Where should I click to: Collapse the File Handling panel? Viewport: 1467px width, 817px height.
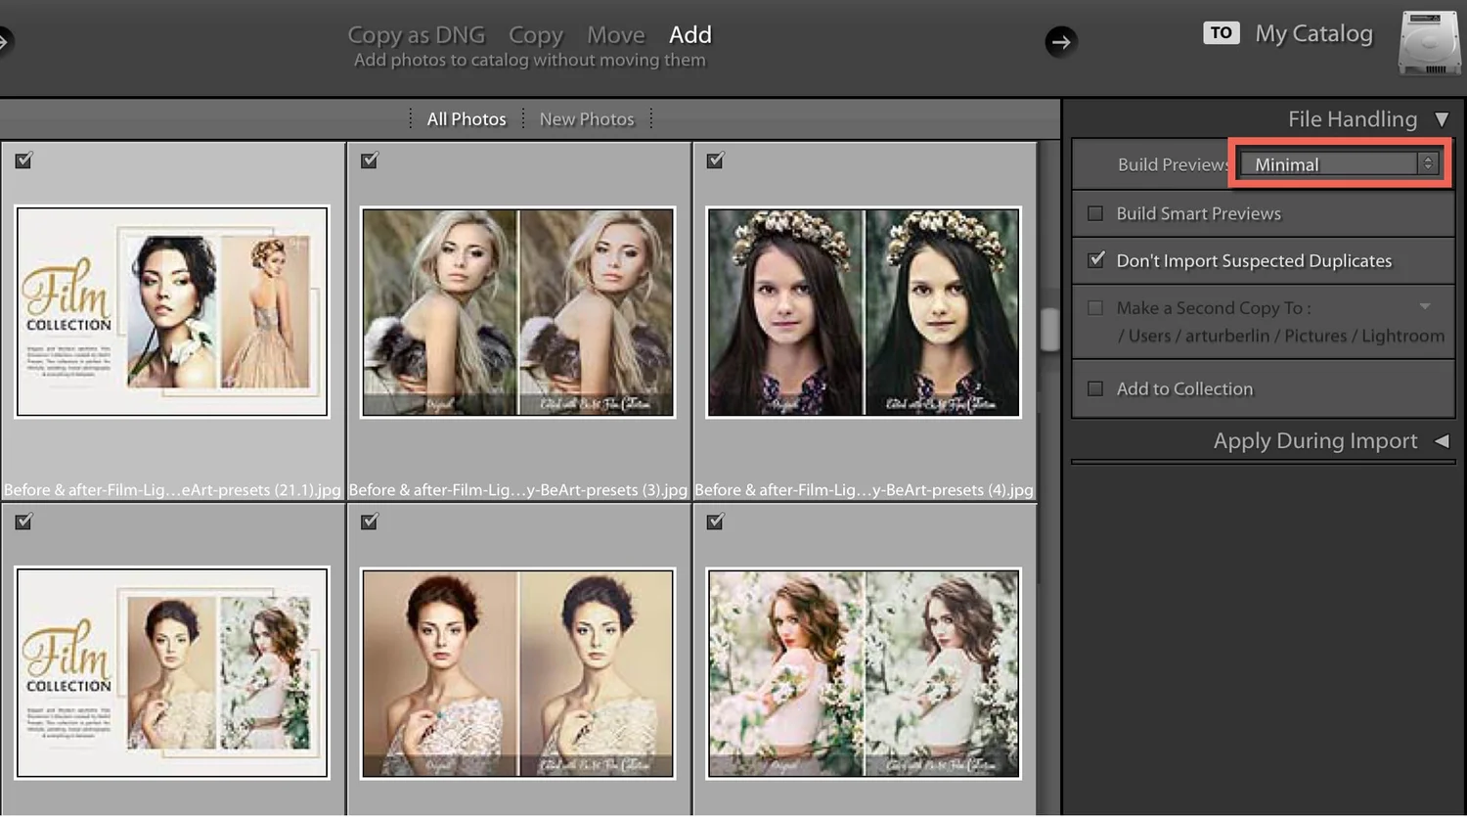[x=1445, y=118]
